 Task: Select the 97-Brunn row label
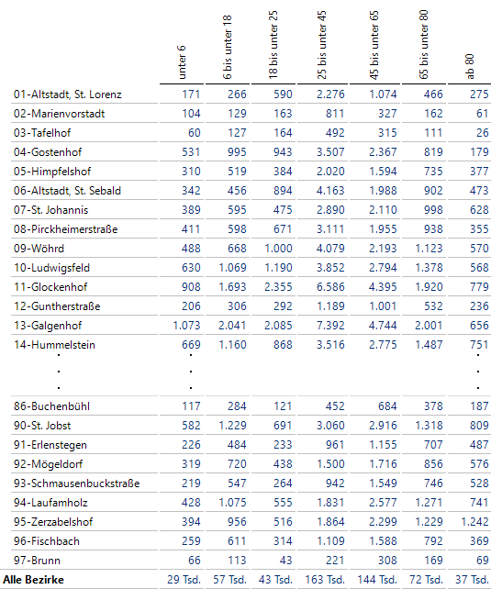coord(37,561)
